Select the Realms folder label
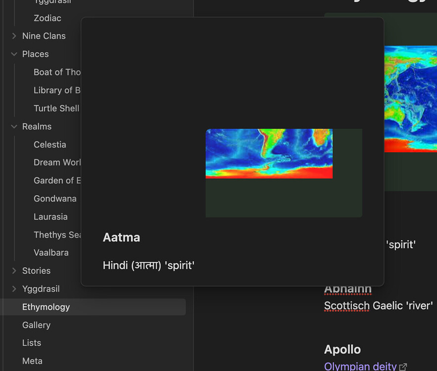This screenshot has height=371, width=437. (37, 126)
